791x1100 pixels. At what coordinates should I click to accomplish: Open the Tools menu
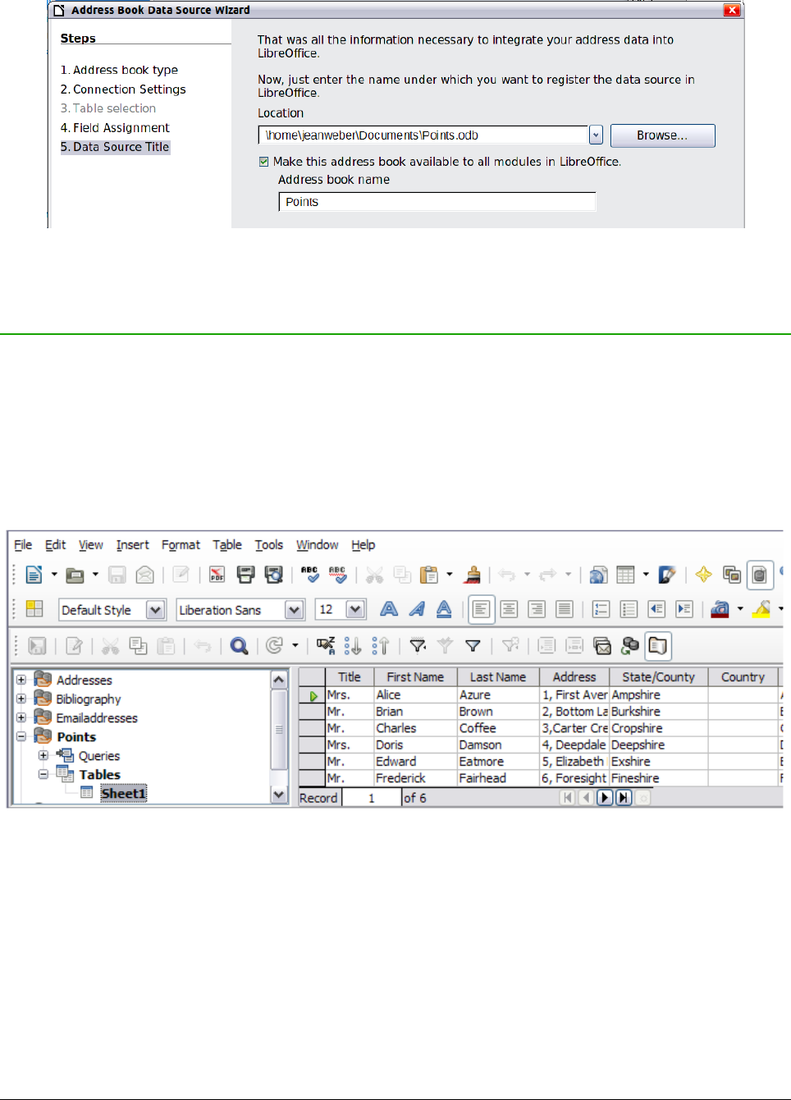(268, 544)
